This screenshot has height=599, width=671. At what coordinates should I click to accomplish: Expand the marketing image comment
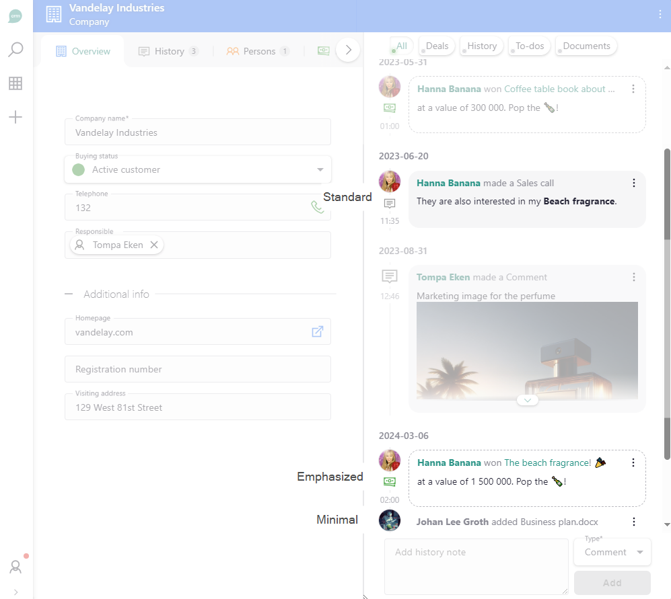click(527, 400)
